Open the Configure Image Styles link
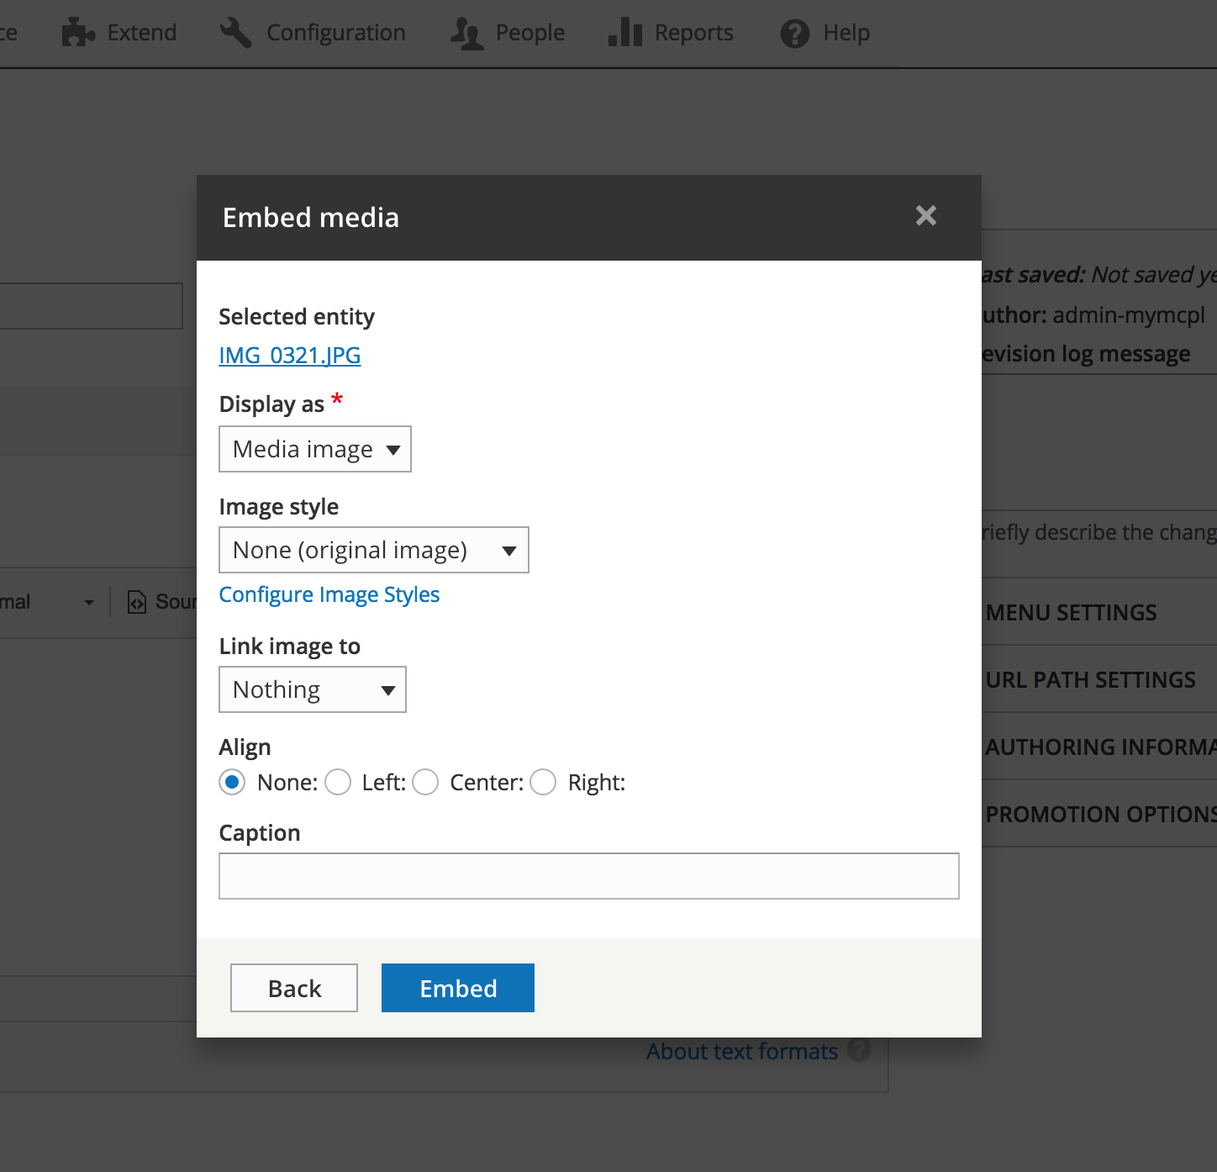The image size is (1217, 1172). pyautogui.click(x=329, y=594)
